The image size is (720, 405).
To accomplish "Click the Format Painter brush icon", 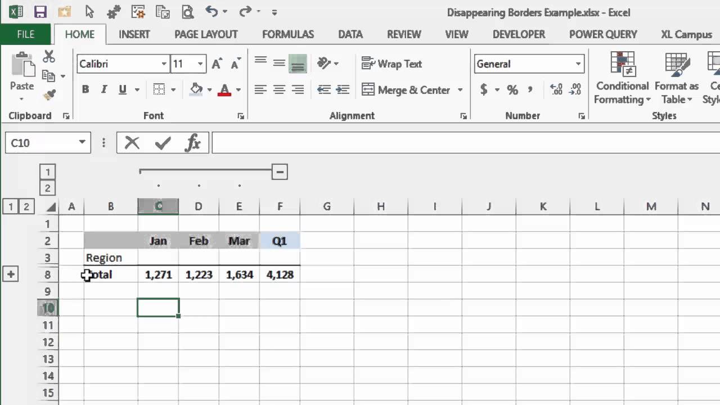I will [x=49, y=94].
